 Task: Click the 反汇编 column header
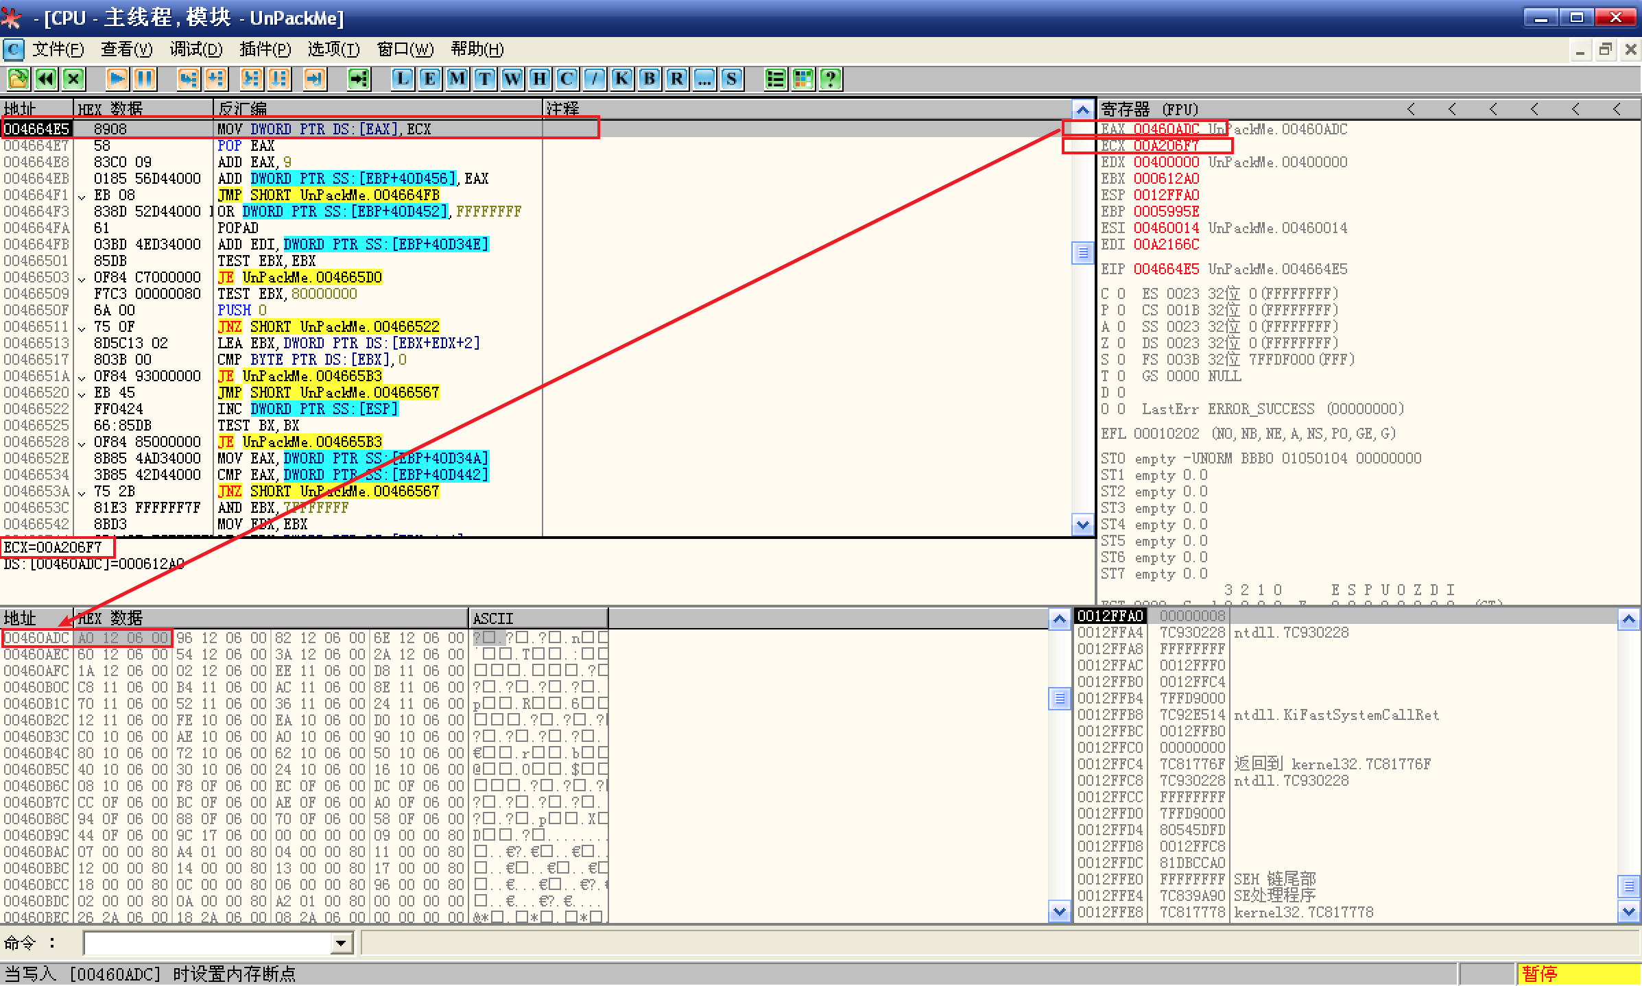pyautogui.click(x=242, y=108)
